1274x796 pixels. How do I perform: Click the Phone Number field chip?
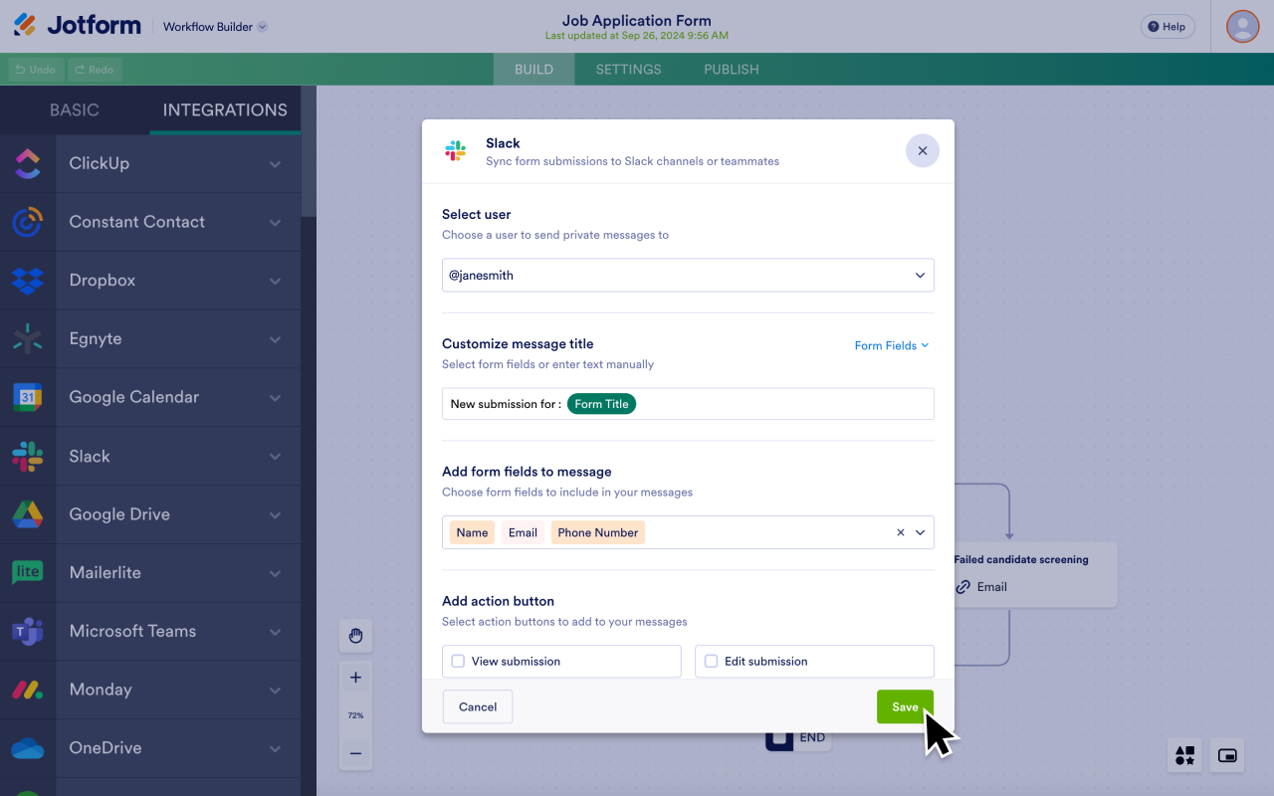point(598,532)
